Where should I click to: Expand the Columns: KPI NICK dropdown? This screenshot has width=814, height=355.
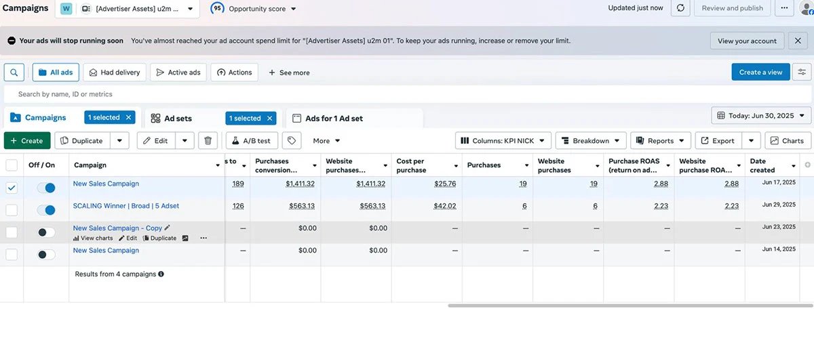[x=503, y=141]
